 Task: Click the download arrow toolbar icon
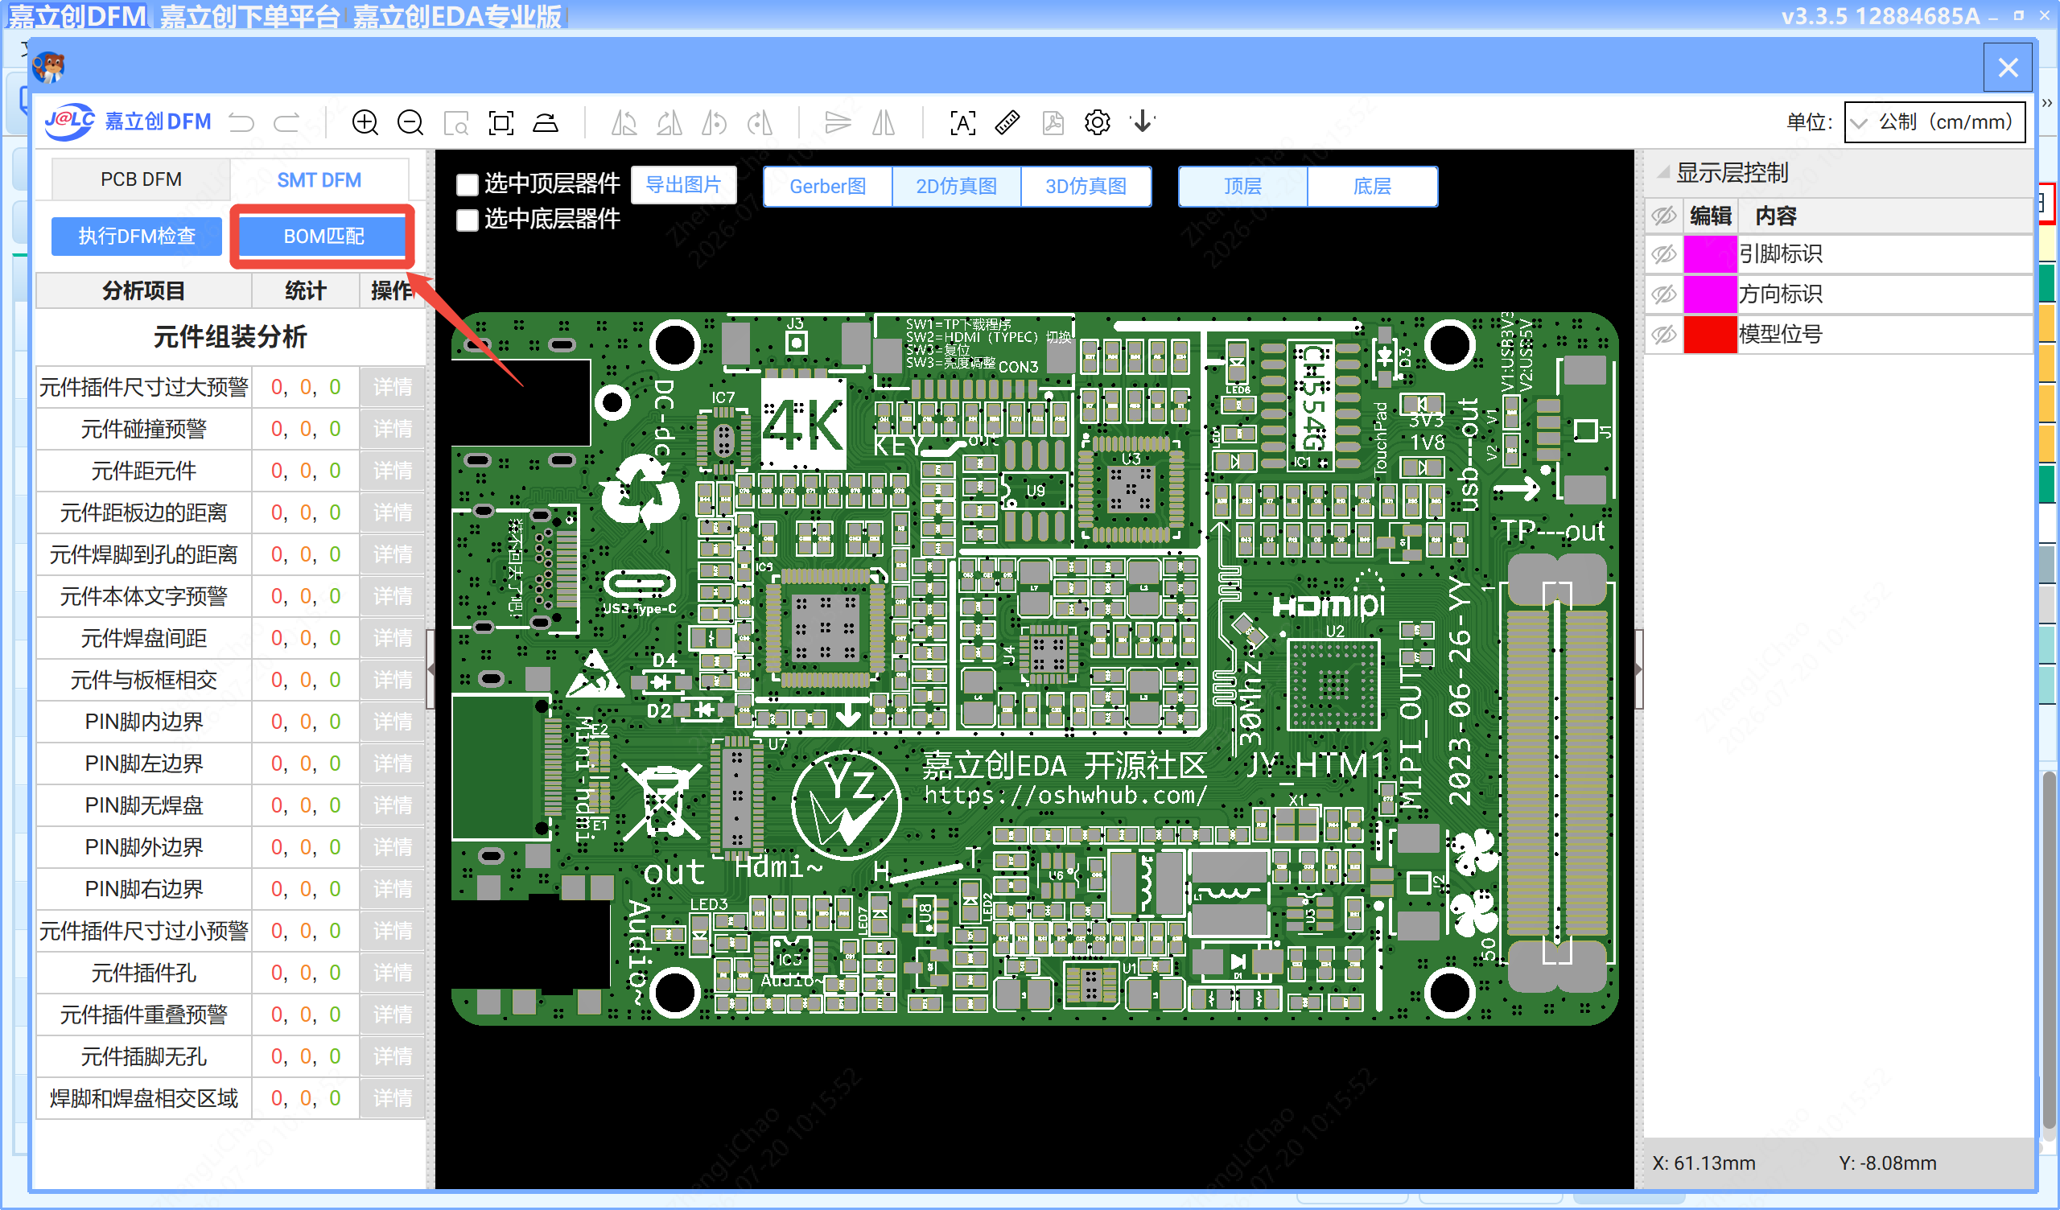click(1143, 122)
